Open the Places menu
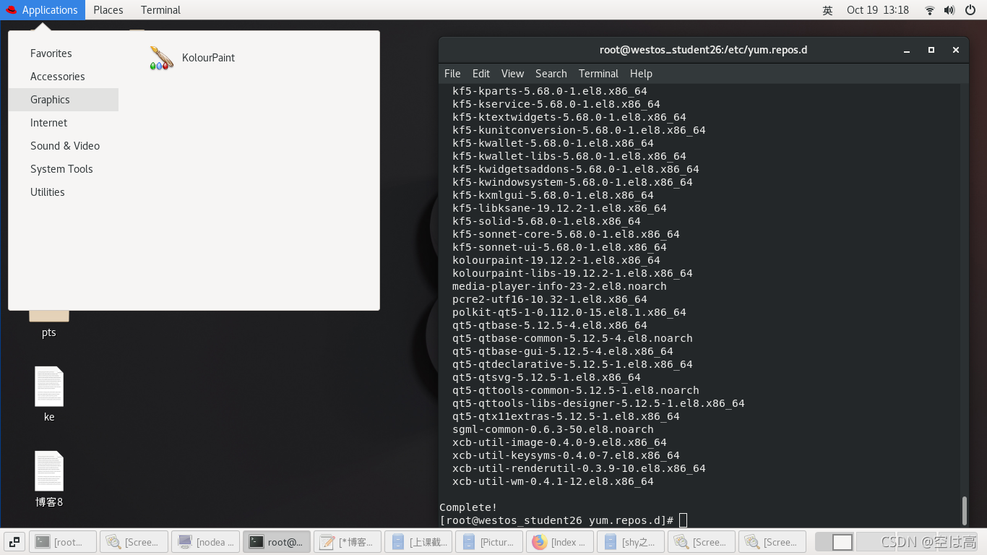 click(x=108, y=10)
